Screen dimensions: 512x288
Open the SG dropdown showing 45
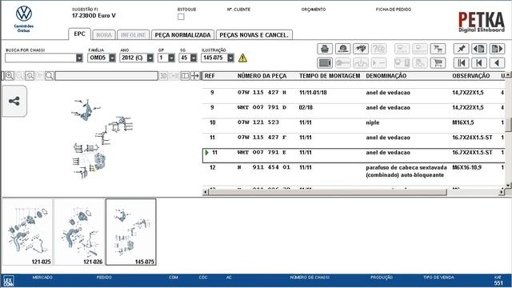click(x=194, y=58)
